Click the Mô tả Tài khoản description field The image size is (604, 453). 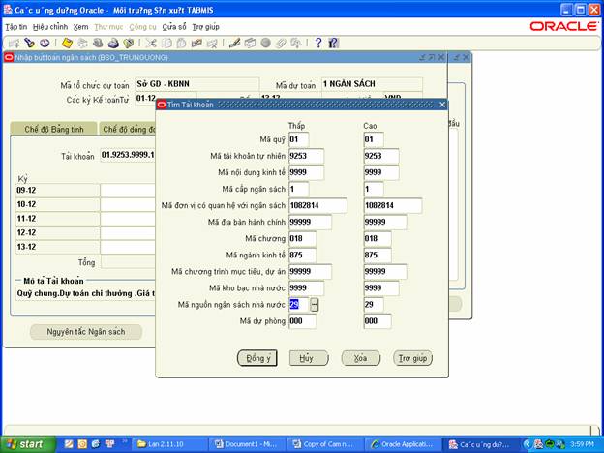coord(85,293)
